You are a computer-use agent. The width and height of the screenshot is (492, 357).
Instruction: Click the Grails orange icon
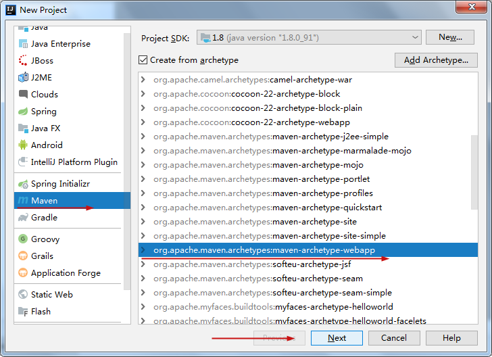(x=23, y=256)
